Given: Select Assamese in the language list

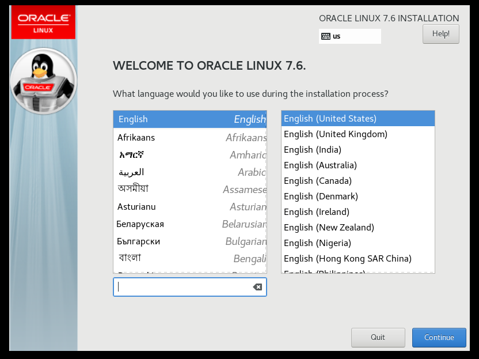Looking at the screenshot, I should coord(190,190).
